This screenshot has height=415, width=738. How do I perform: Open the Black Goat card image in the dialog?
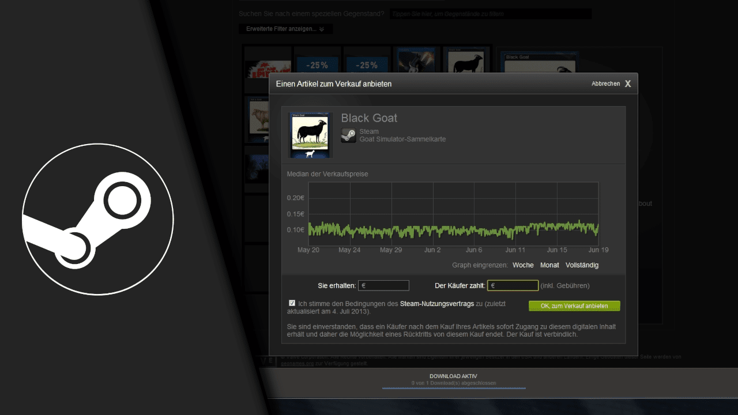310,135
